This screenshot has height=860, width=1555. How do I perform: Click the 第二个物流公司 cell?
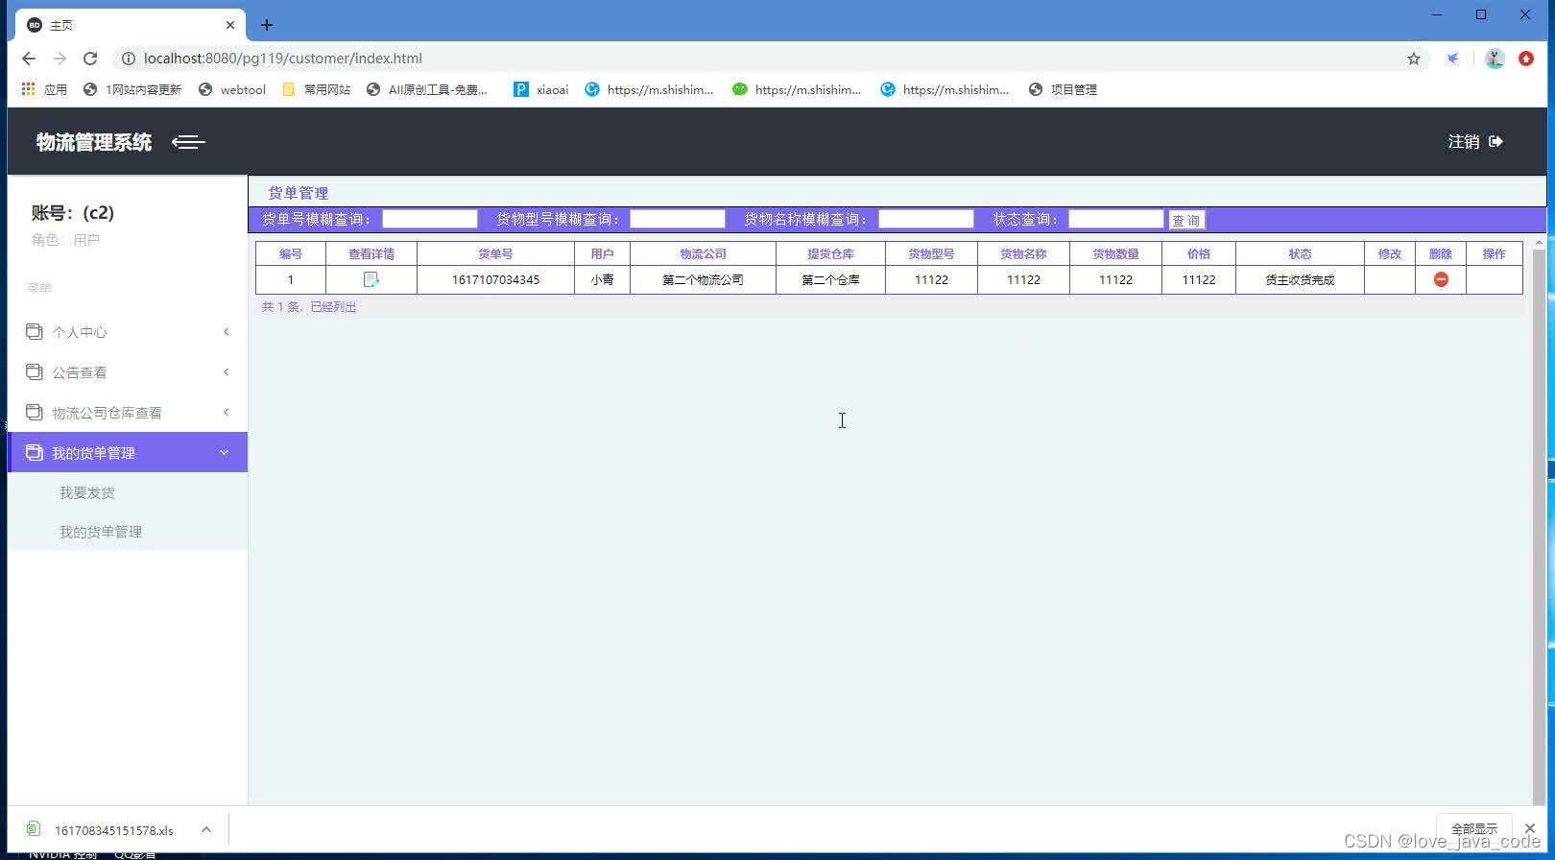[703, 279]
